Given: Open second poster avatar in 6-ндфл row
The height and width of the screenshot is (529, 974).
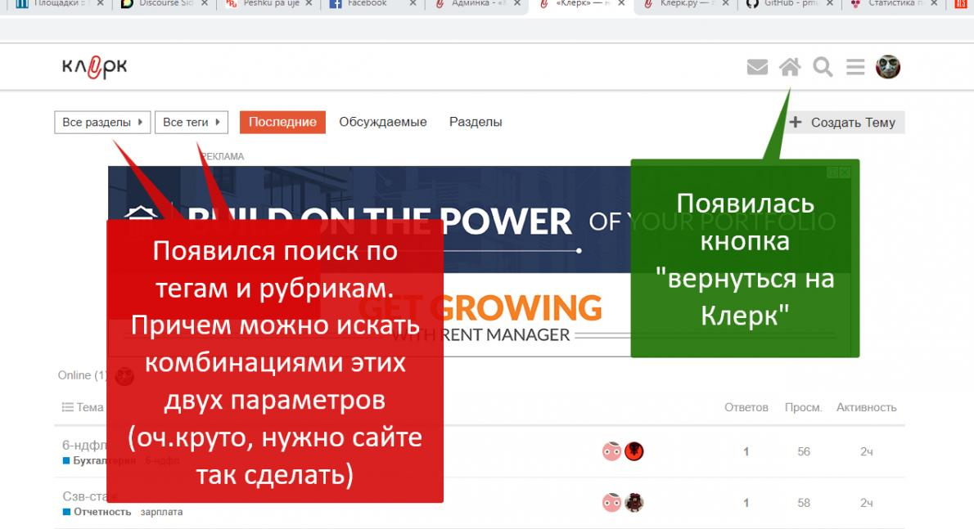Looking at the screenshot, I should pos(634,451).
